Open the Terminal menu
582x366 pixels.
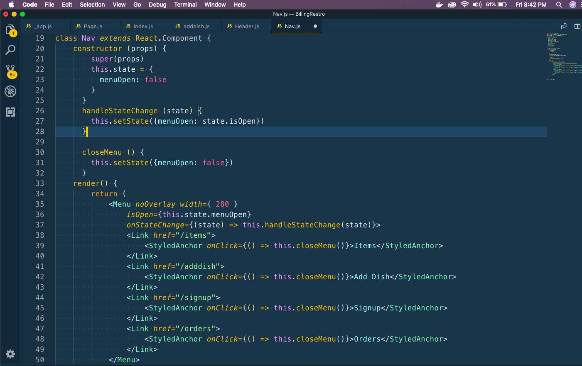coord(185,5)
